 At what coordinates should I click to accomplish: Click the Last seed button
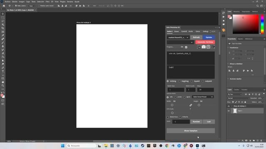[x=209, y=122]
